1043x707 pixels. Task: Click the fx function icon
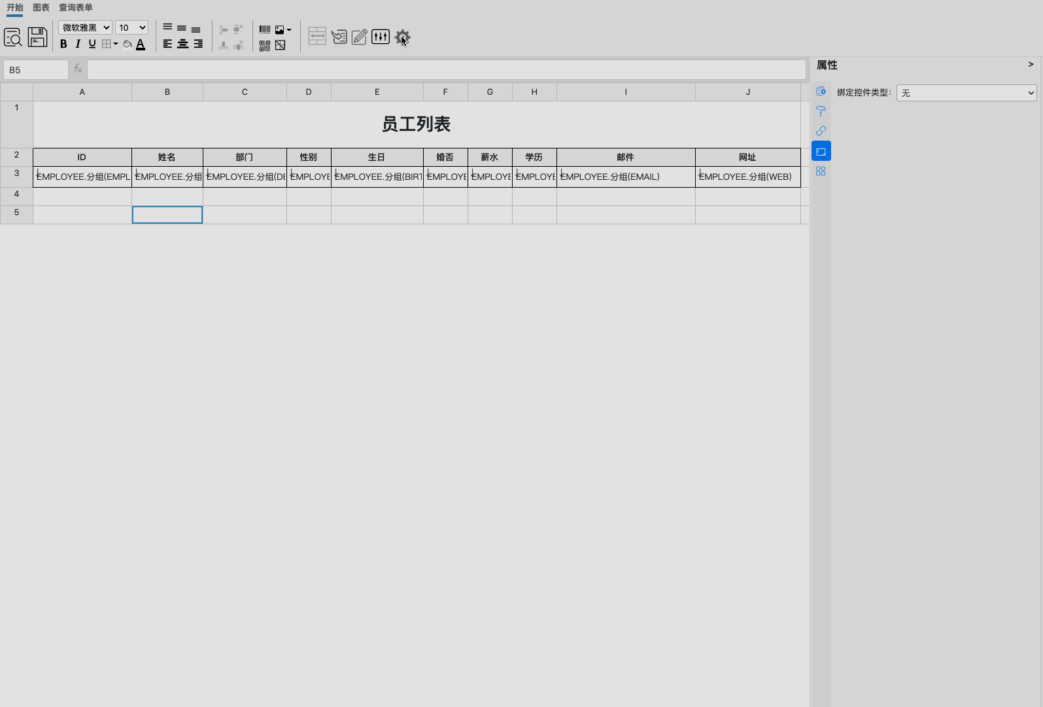78,69
